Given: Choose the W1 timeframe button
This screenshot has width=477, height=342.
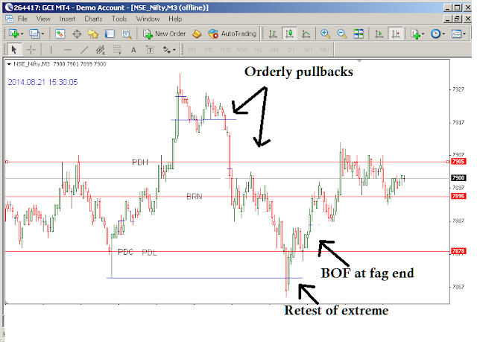Looking at the screenshot, I should pyautogui.click(x=308, y=50).
